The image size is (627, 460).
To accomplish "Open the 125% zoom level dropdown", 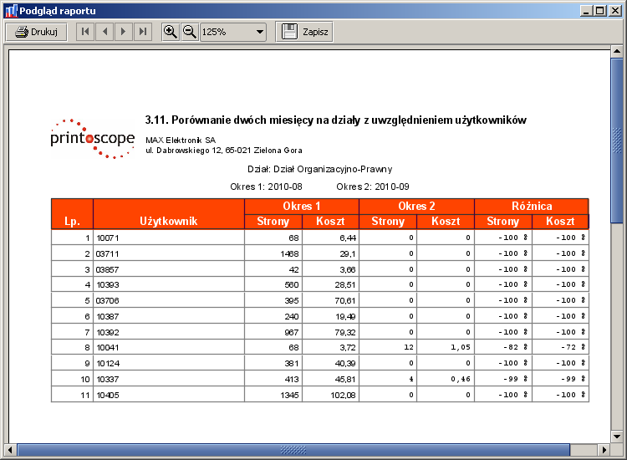I will [x=260, y=32].
